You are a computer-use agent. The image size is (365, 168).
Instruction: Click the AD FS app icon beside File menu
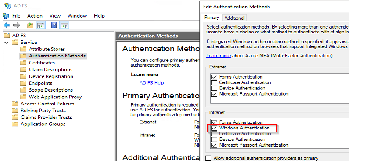click(x=6, y=16)
